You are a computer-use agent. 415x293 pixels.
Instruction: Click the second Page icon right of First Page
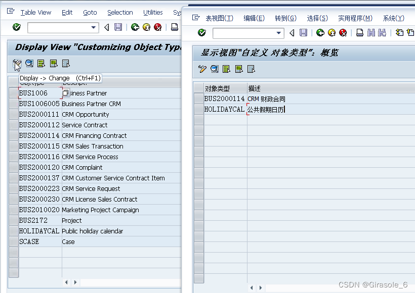pos(410,32)
